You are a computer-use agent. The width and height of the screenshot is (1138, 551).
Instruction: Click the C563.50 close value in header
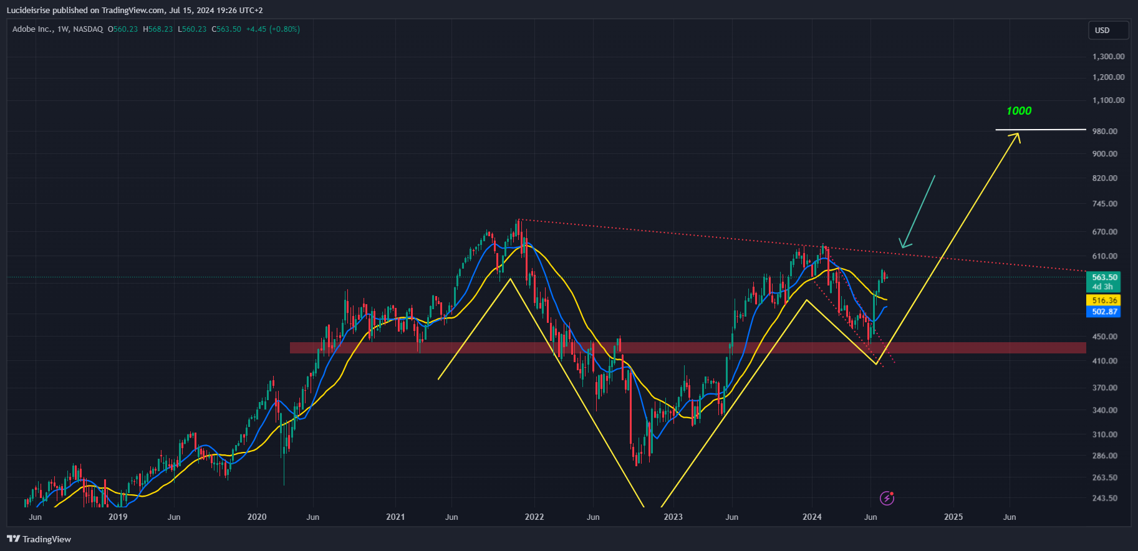coord(226,29)
